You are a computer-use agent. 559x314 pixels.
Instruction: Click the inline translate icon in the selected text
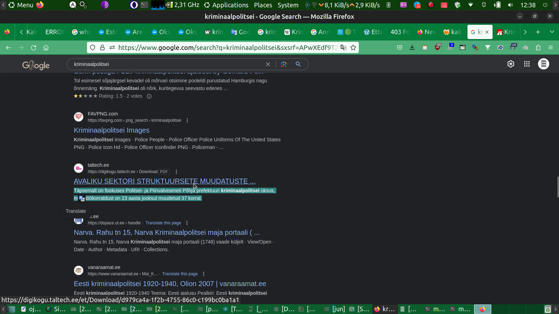(82, 199)
